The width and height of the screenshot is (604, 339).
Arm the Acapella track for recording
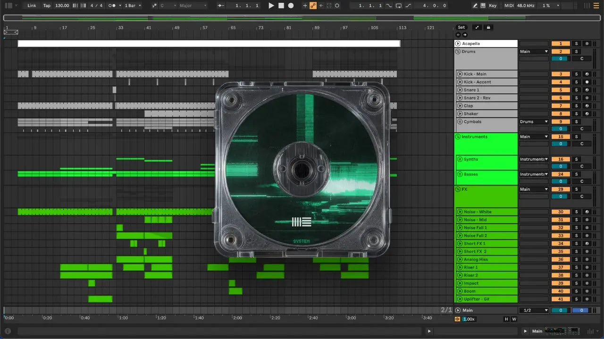[x=587, y=44]
